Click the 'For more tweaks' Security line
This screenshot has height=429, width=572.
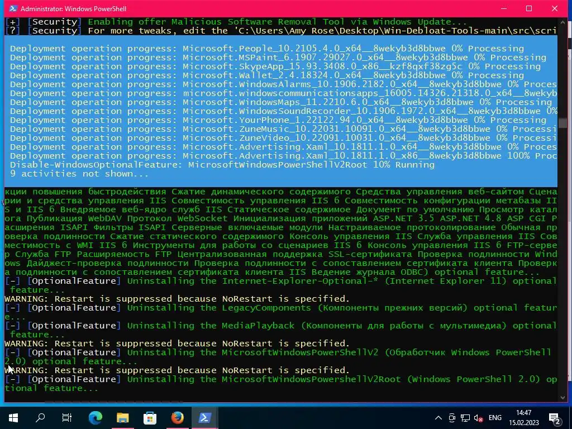281,31
